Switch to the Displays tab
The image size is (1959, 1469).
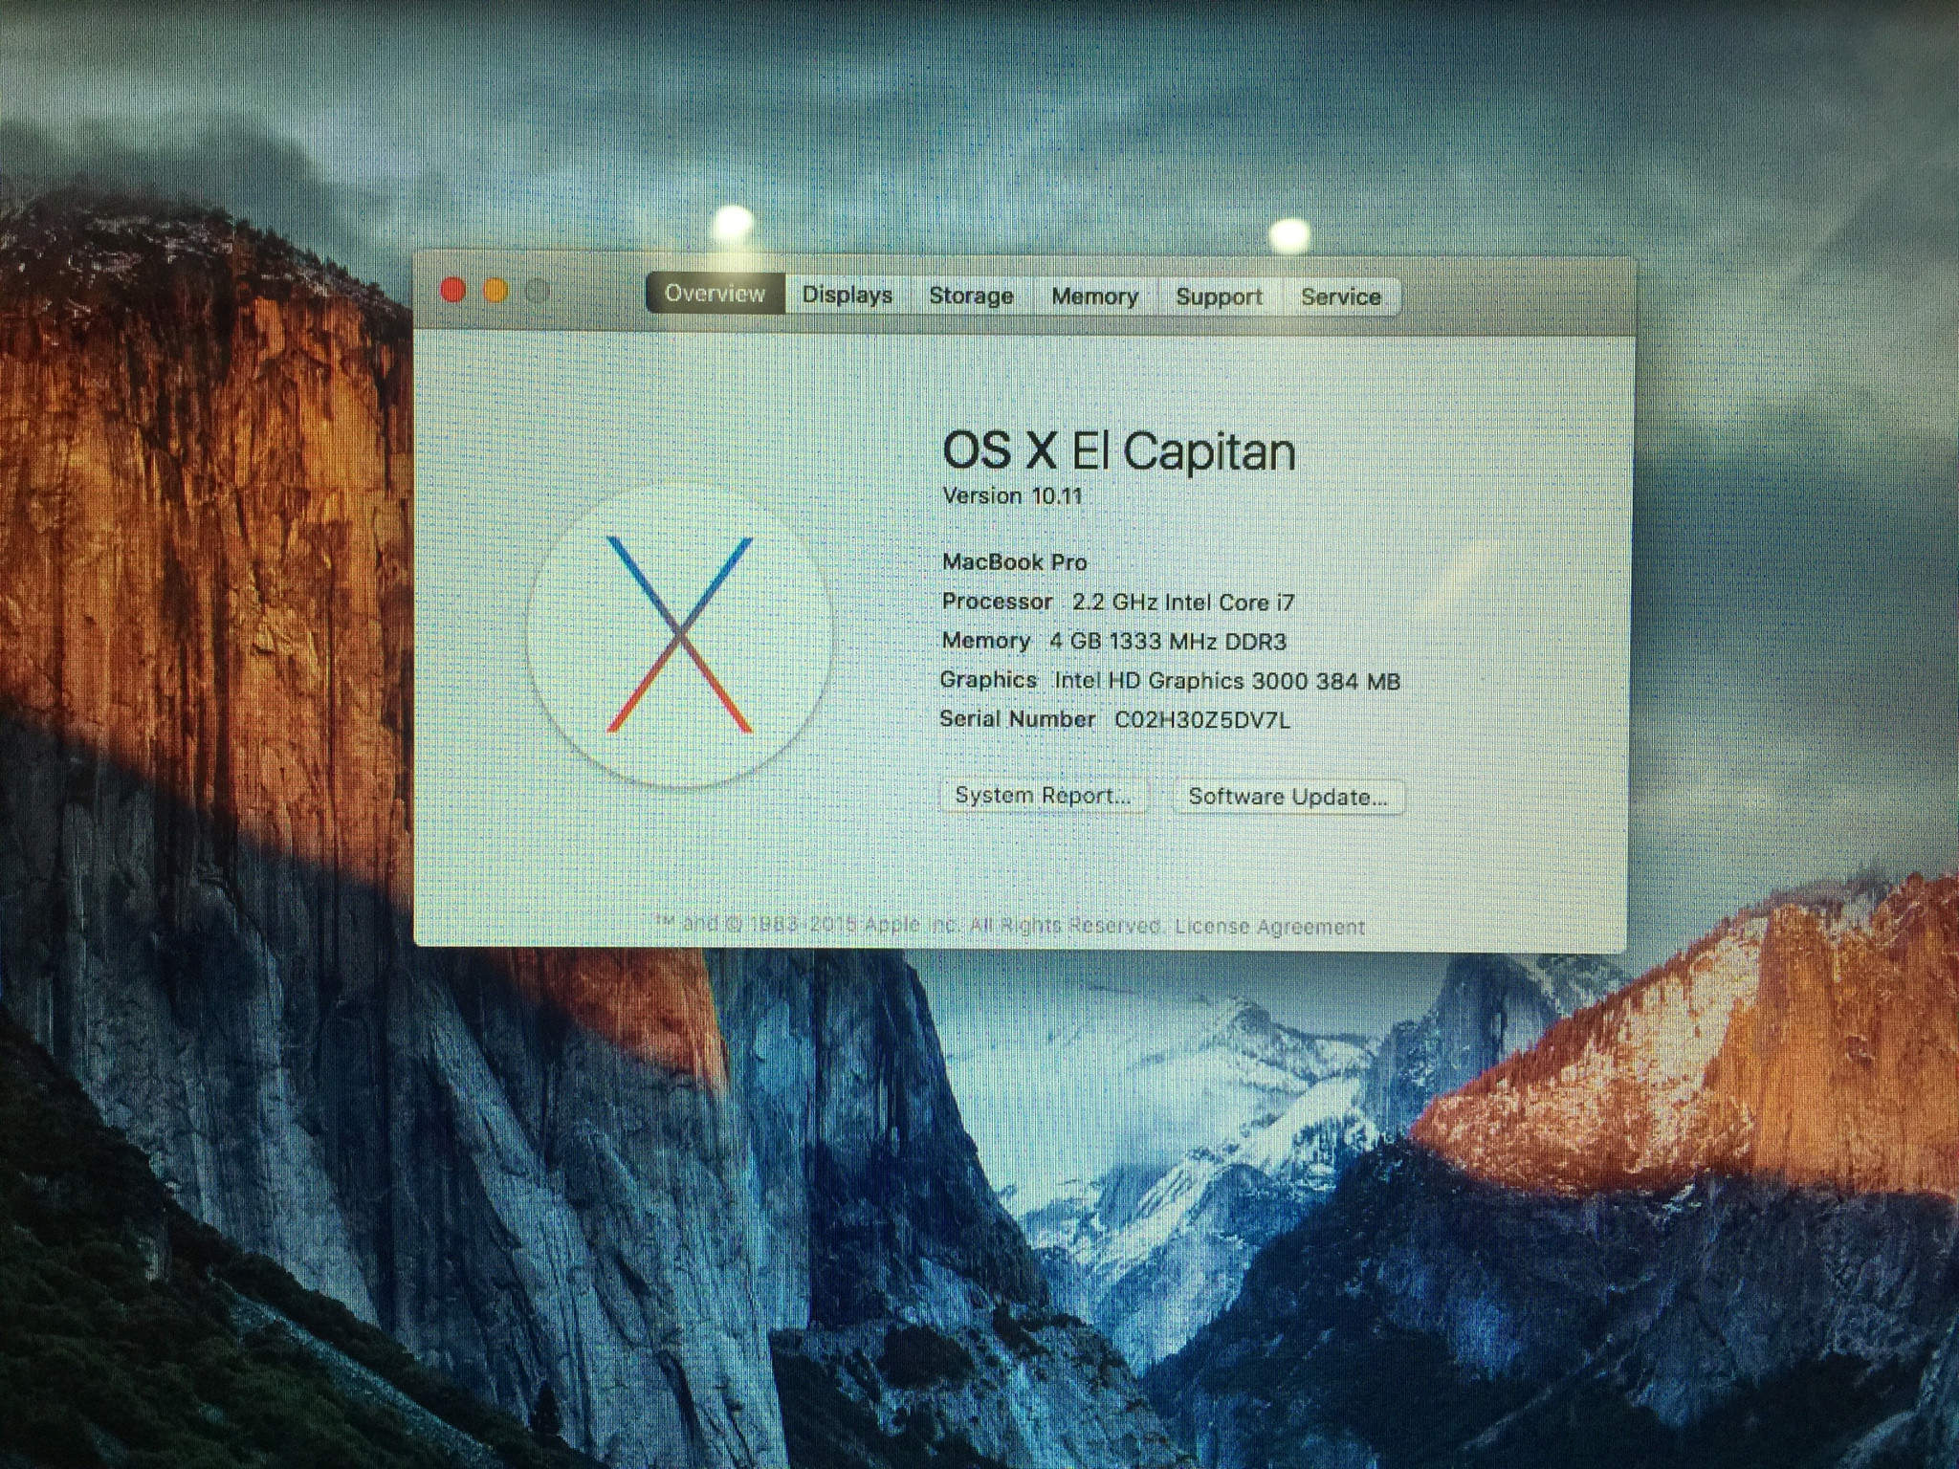[x=847, y=295]
